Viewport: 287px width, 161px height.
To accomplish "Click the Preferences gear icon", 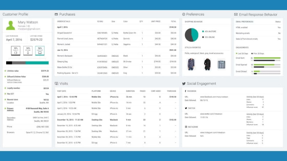I will [x=184, y=14].
